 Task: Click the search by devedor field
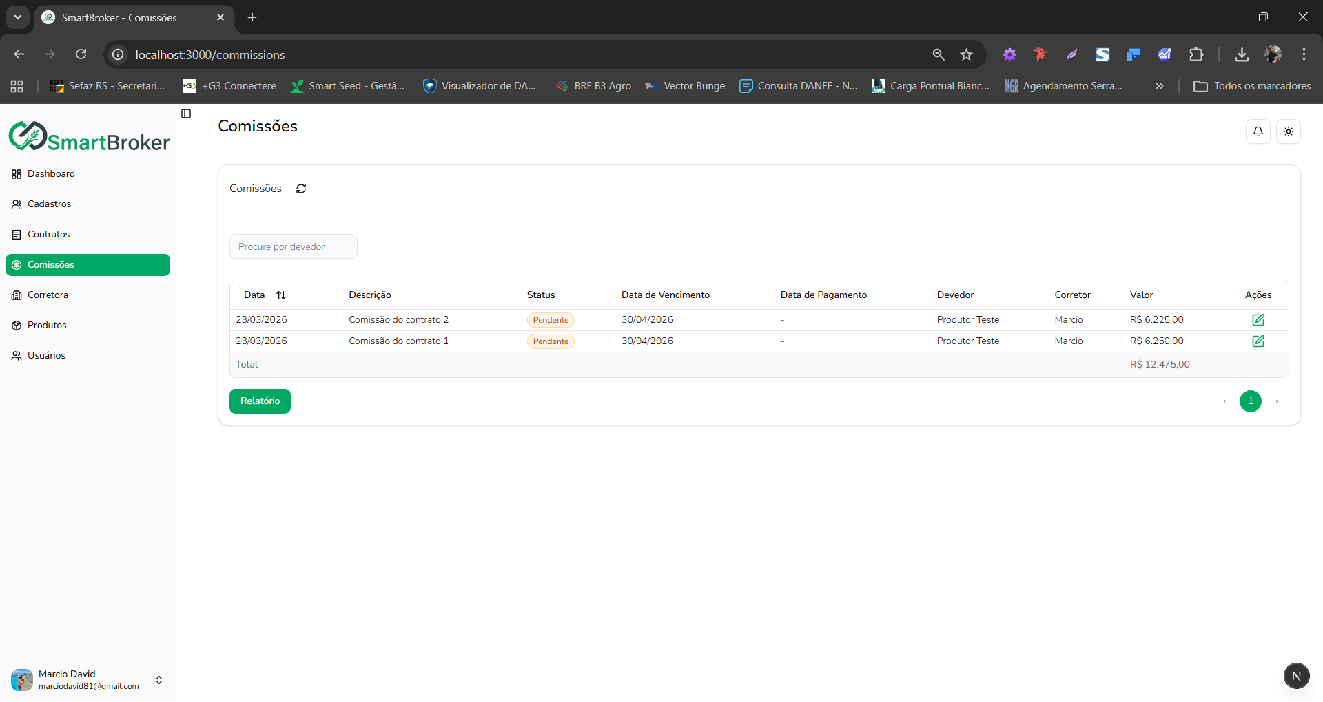(293, 247)
